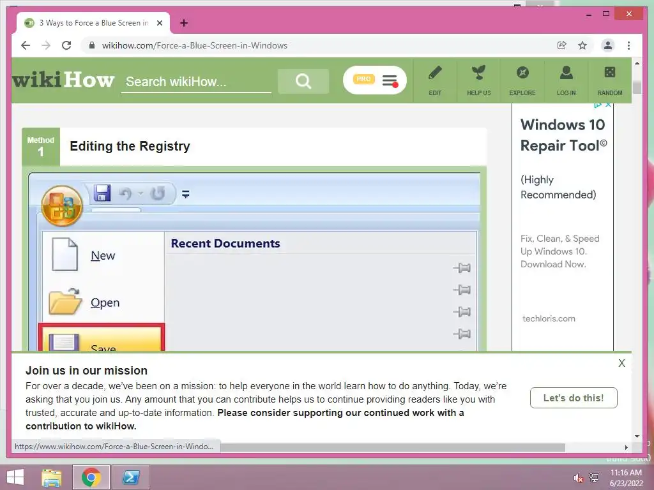Click the address bar URL
This screenshot has width=654, height=490.
[194, 45]
